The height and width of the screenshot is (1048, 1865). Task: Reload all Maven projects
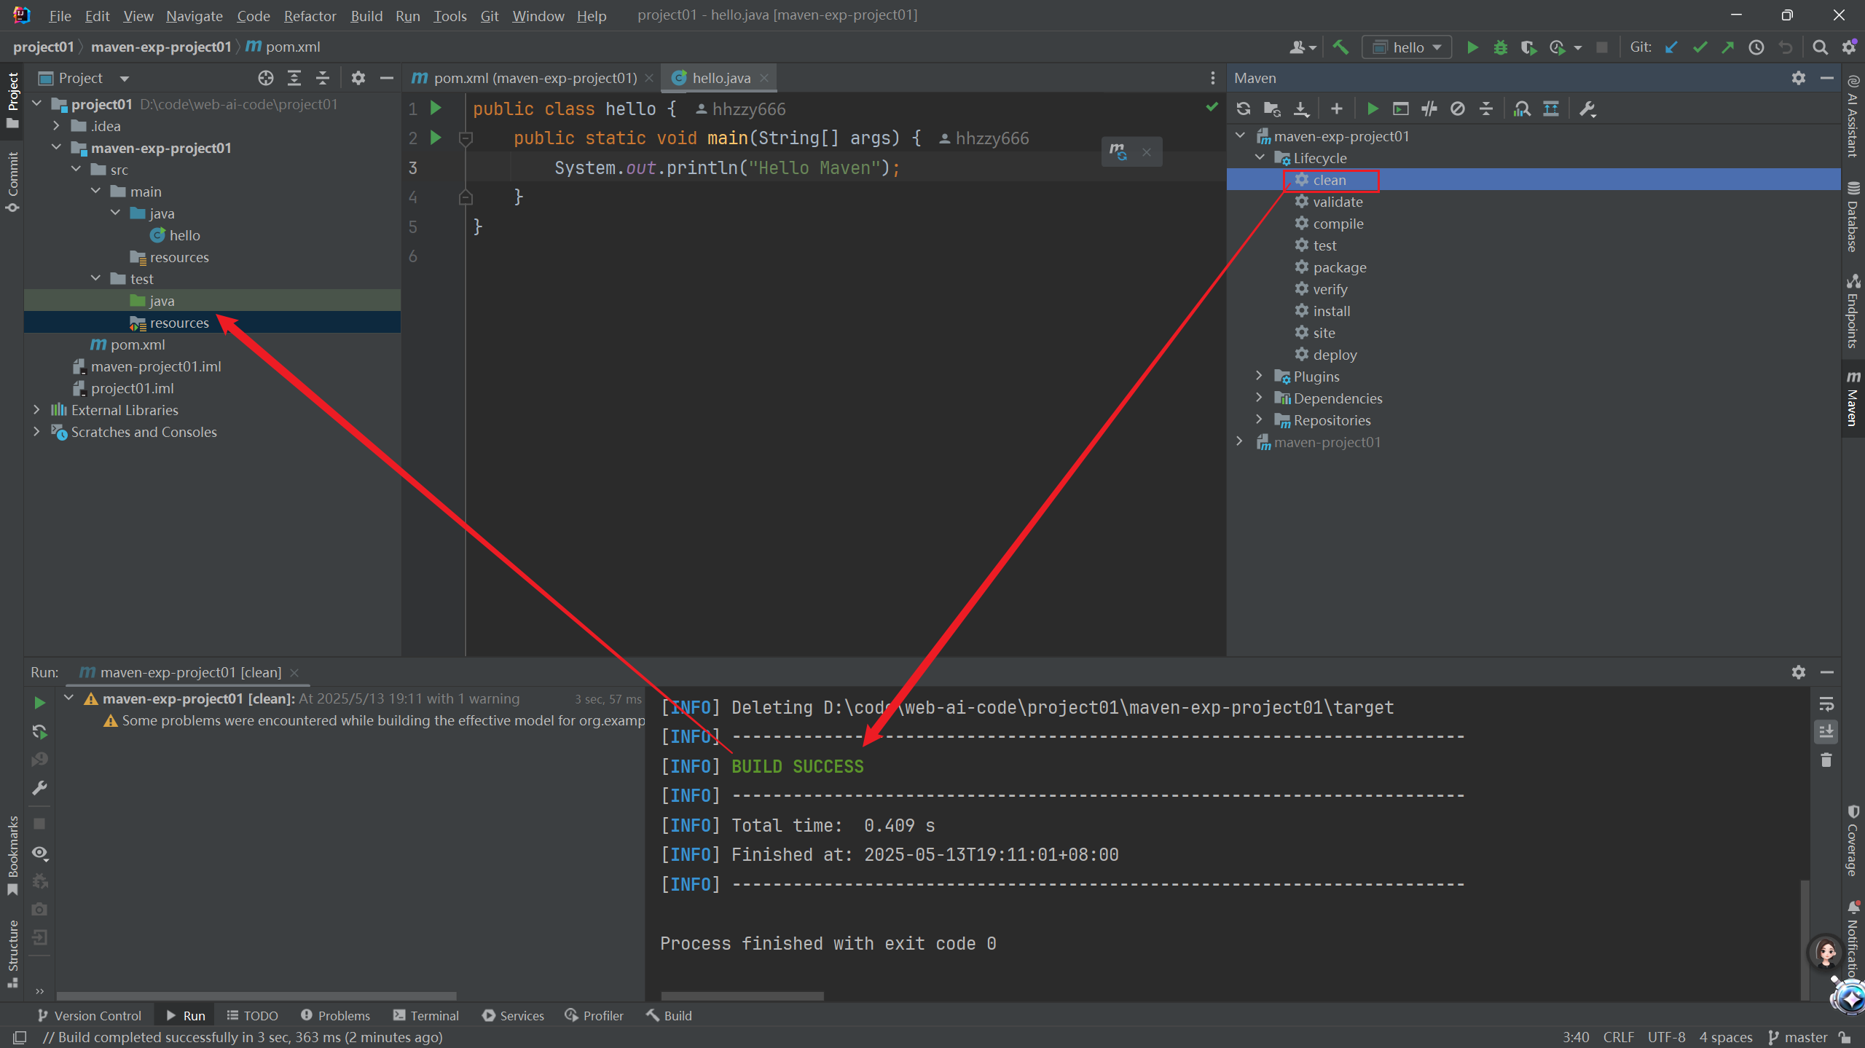[x=1244, y=109]
